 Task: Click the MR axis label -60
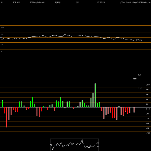point(147,124)
